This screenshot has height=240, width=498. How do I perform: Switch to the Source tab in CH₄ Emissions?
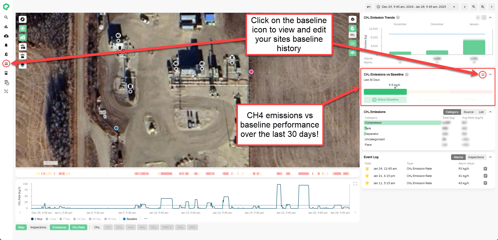point(468,112)
